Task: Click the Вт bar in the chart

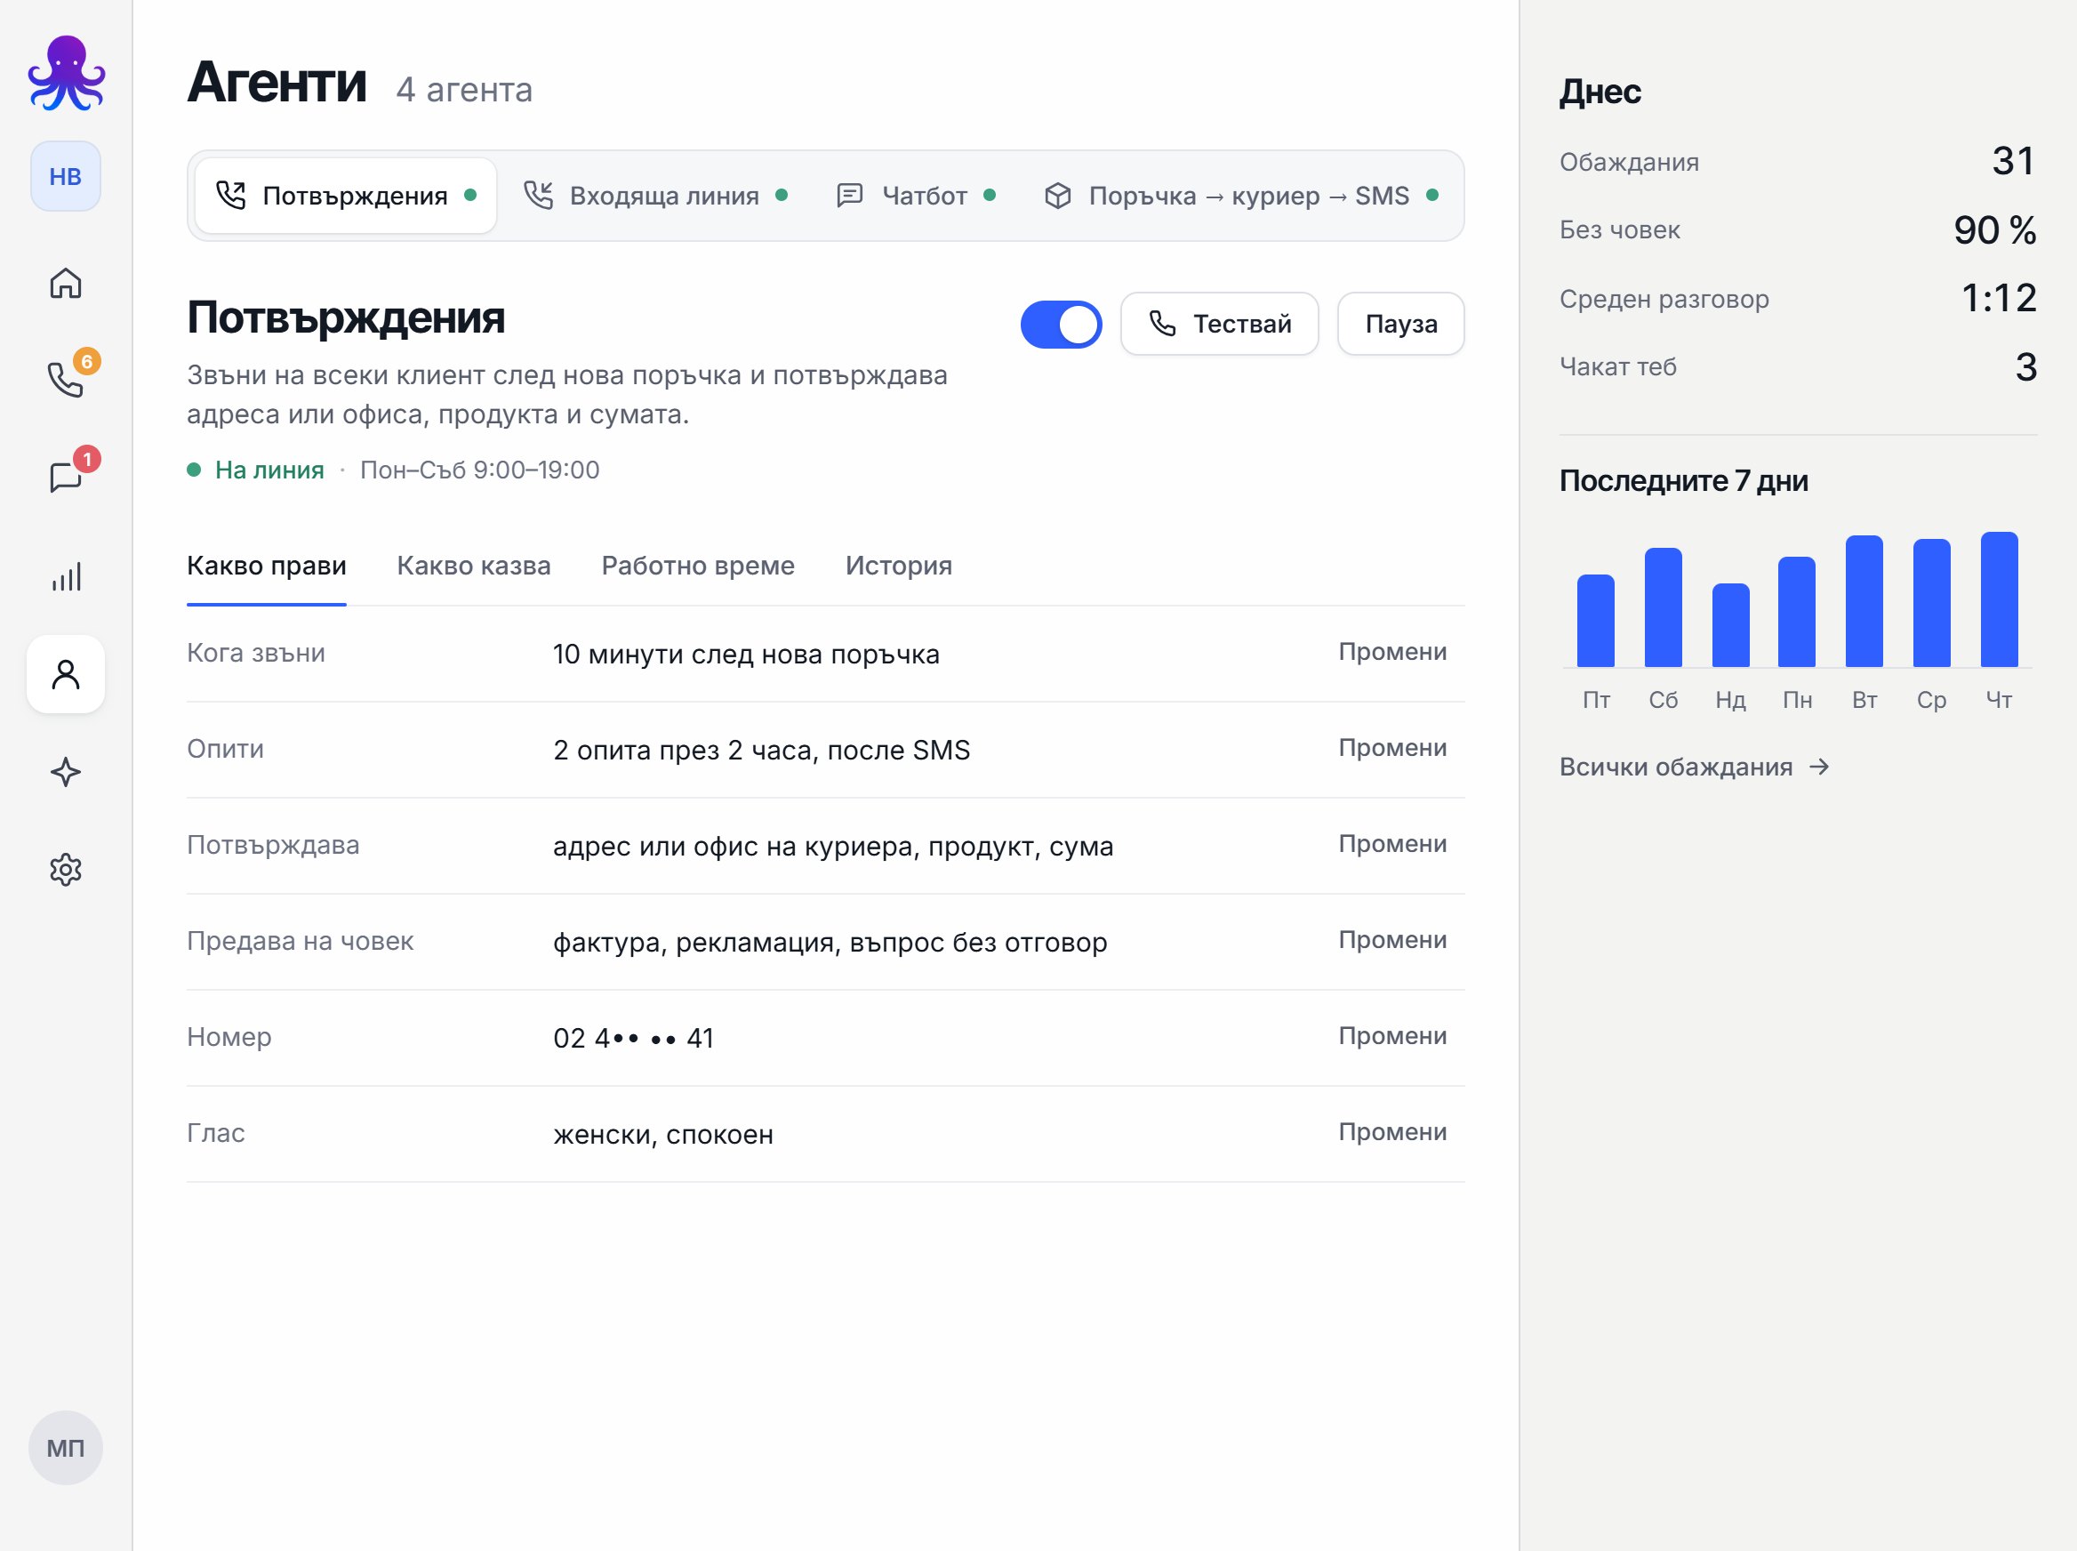Action: [x=1864, y=601]
